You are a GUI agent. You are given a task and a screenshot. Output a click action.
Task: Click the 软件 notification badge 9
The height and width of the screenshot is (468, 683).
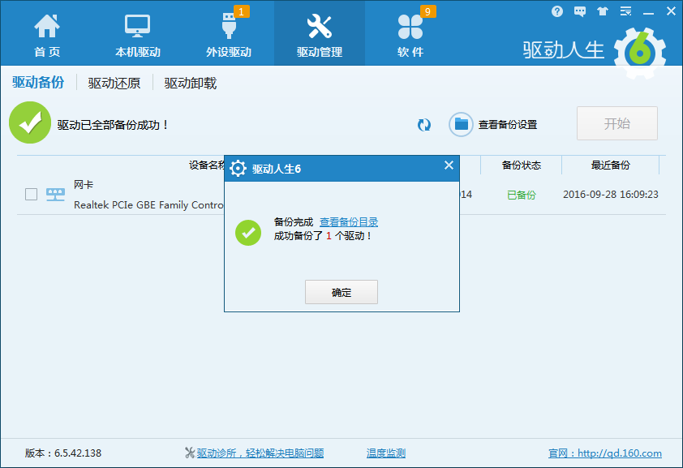tap(427, 11)
